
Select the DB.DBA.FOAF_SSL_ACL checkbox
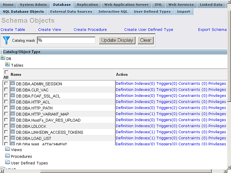(x=6, y=96)
